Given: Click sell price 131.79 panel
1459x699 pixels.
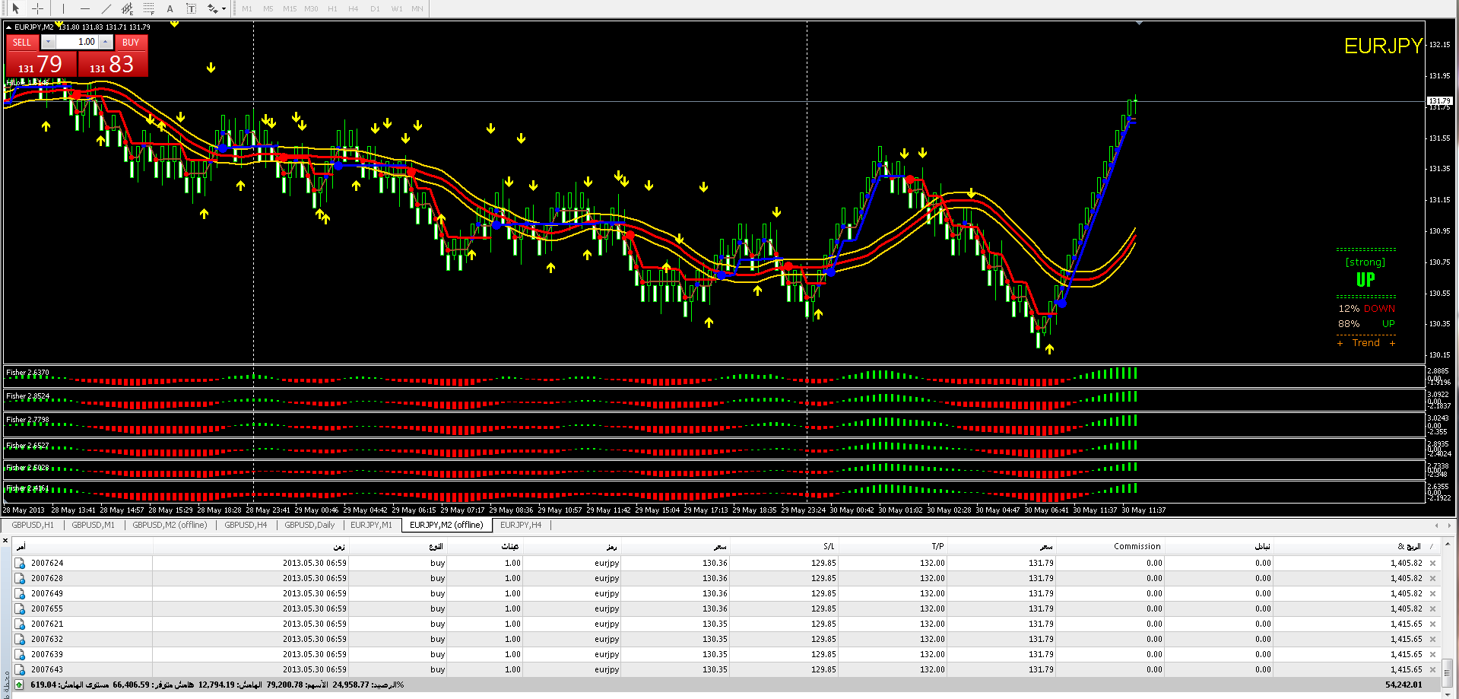Looking at the screenshot, I should pos(41,64).
